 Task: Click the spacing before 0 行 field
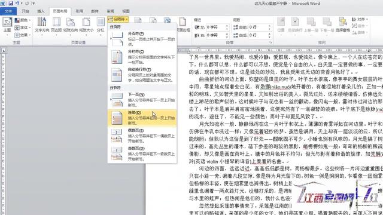(258, 27)
